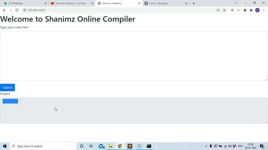Open File Explorer on taskbar
This screenshot has height=150, width=268.
pos(111,146)
